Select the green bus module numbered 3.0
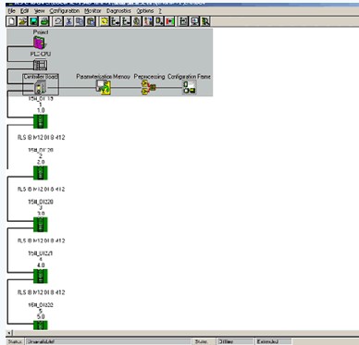359x345 pixels. pyautogui.click(x=41, y=225)
